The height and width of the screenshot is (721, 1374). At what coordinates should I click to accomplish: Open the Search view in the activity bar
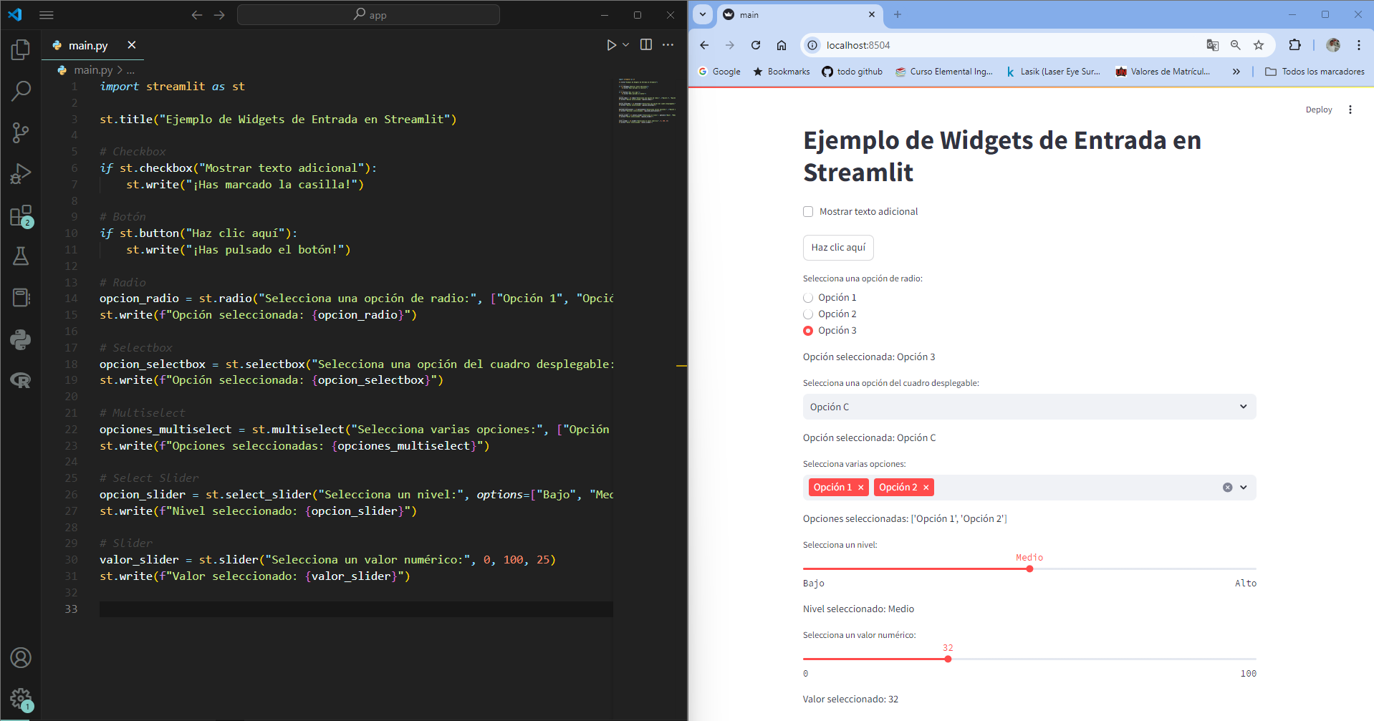(x=21, y=91)
